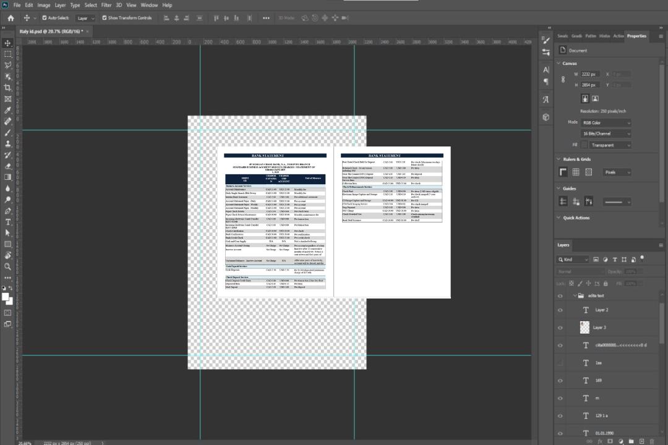The height and width of the screenshot is (445, 668).
Task: Select the Horizontal Type tool
Action: coord(7,222)
